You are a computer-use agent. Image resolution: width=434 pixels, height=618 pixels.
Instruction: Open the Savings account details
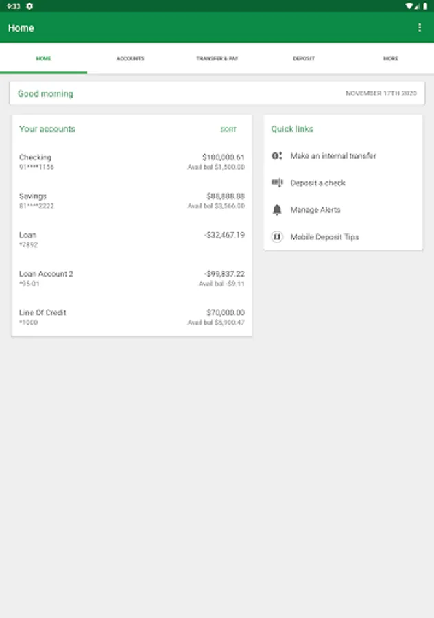coord(132,201)
